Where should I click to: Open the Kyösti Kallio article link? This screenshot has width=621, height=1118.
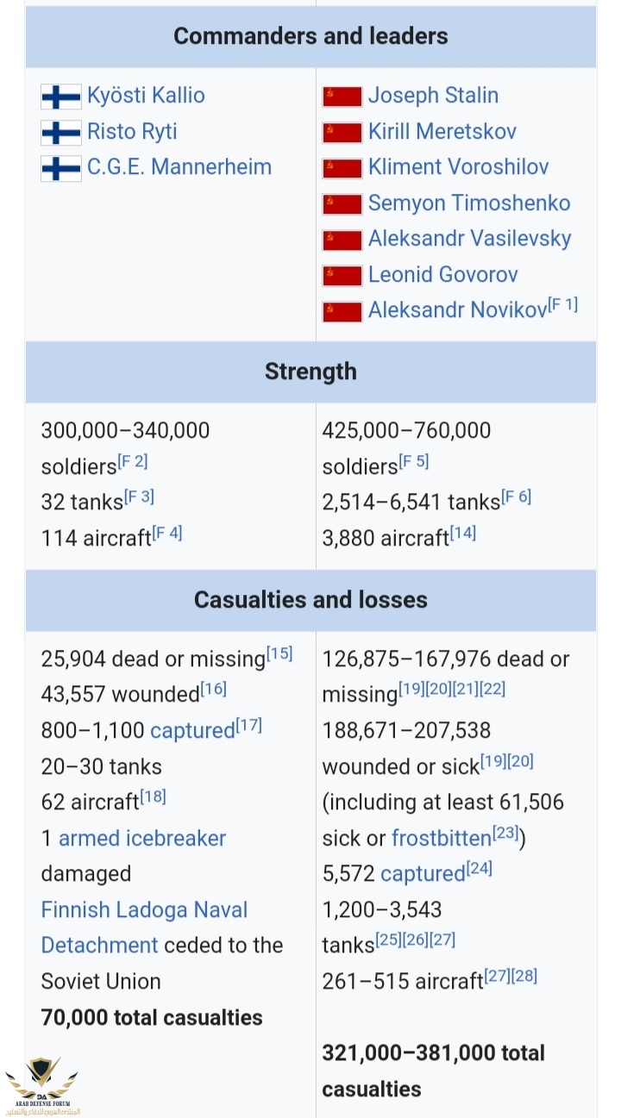pyautogui.click(x=146, y=96)
